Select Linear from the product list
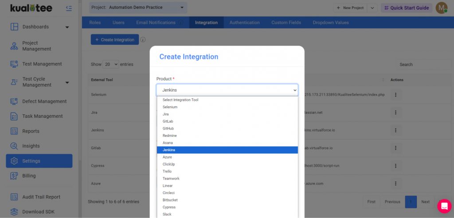This screenshot has height=218, width=454. tap(227, 186)
